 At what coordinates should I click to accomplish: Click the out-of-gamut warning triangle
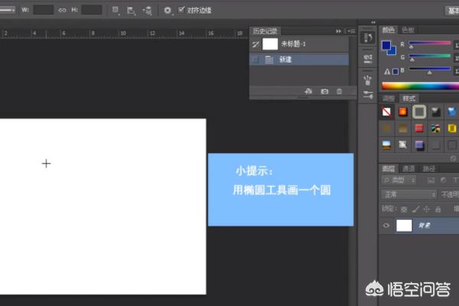pyautogui.click(x=386, y=71)
